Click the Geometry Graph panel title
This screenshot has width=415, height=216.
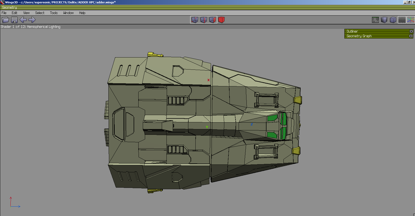tap(359, 36)
